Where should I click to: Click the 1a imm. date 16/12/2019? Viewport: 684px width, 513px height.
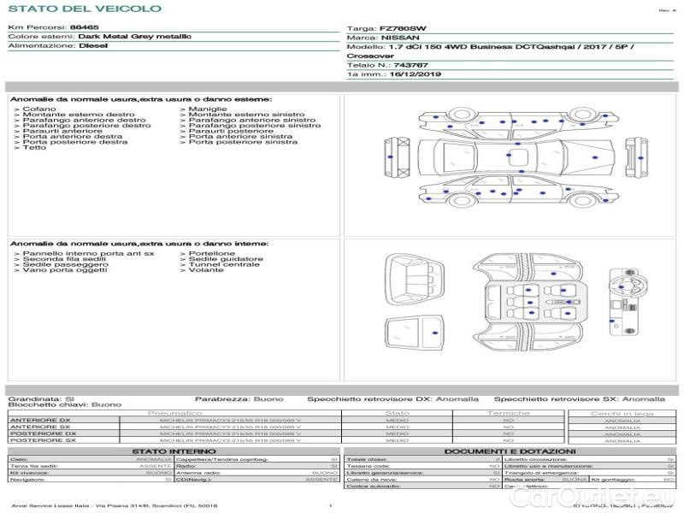416,74
